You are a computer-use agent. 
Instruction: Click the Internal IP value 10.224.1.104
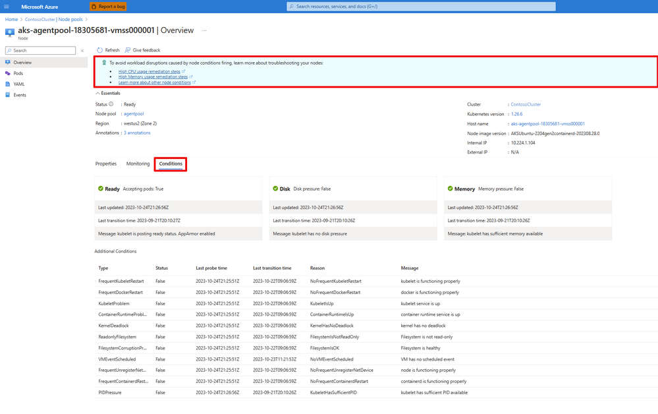point(523,143)
